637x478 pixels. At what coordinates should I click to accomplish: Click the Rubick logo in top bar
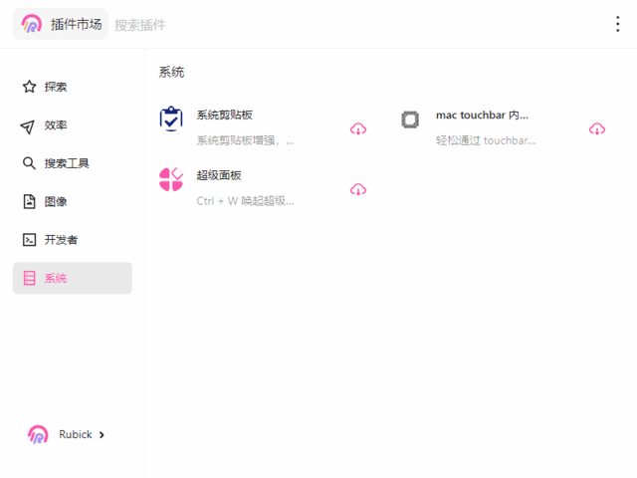point(32,24)
